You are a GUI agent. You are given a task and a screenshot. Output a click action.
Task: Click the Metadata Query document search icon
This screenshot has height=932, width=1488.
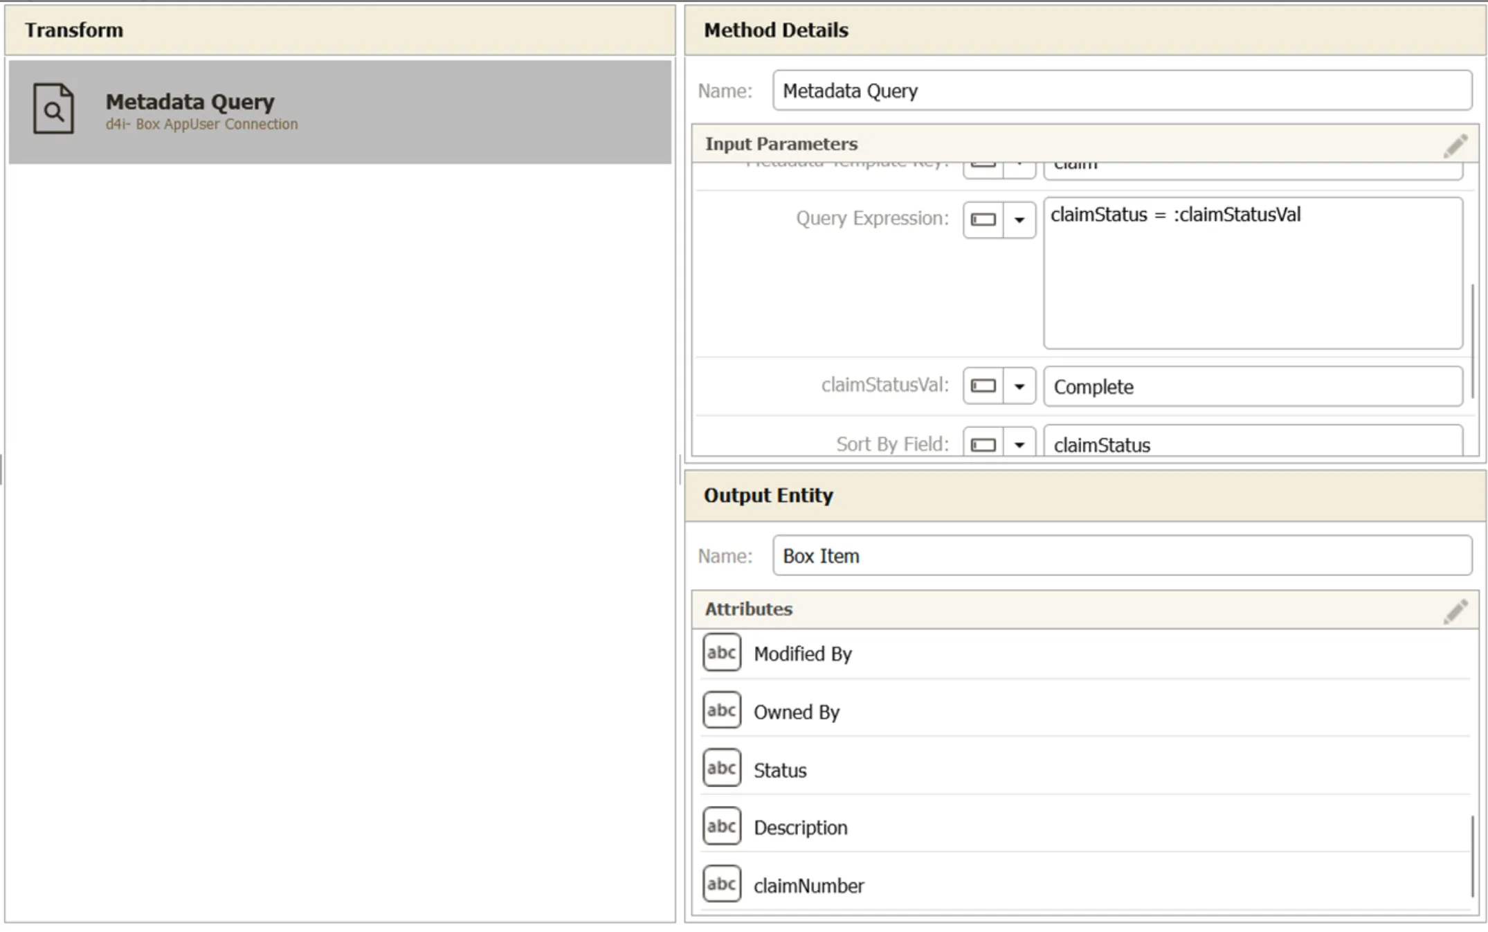[53, 109]
